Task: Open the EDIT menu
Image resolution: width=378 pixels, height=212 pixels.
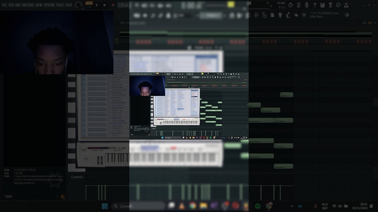Action: click(11, 5)
